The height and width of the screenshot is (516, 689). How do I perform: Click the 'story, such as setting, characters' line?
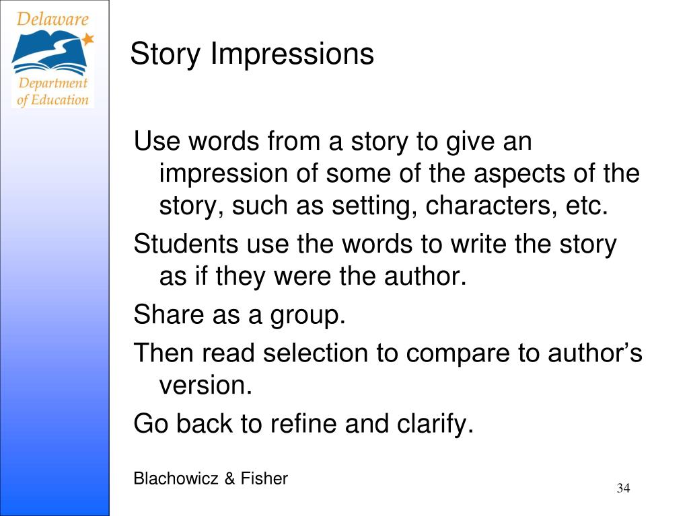coord(384,206)
